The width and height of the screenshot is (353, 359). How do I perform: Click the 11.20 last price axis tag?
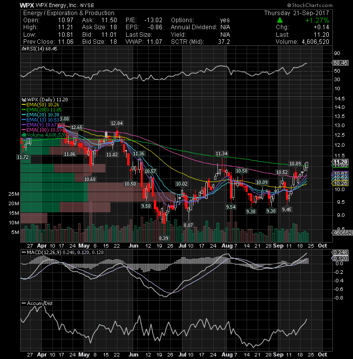click(340, 162)
